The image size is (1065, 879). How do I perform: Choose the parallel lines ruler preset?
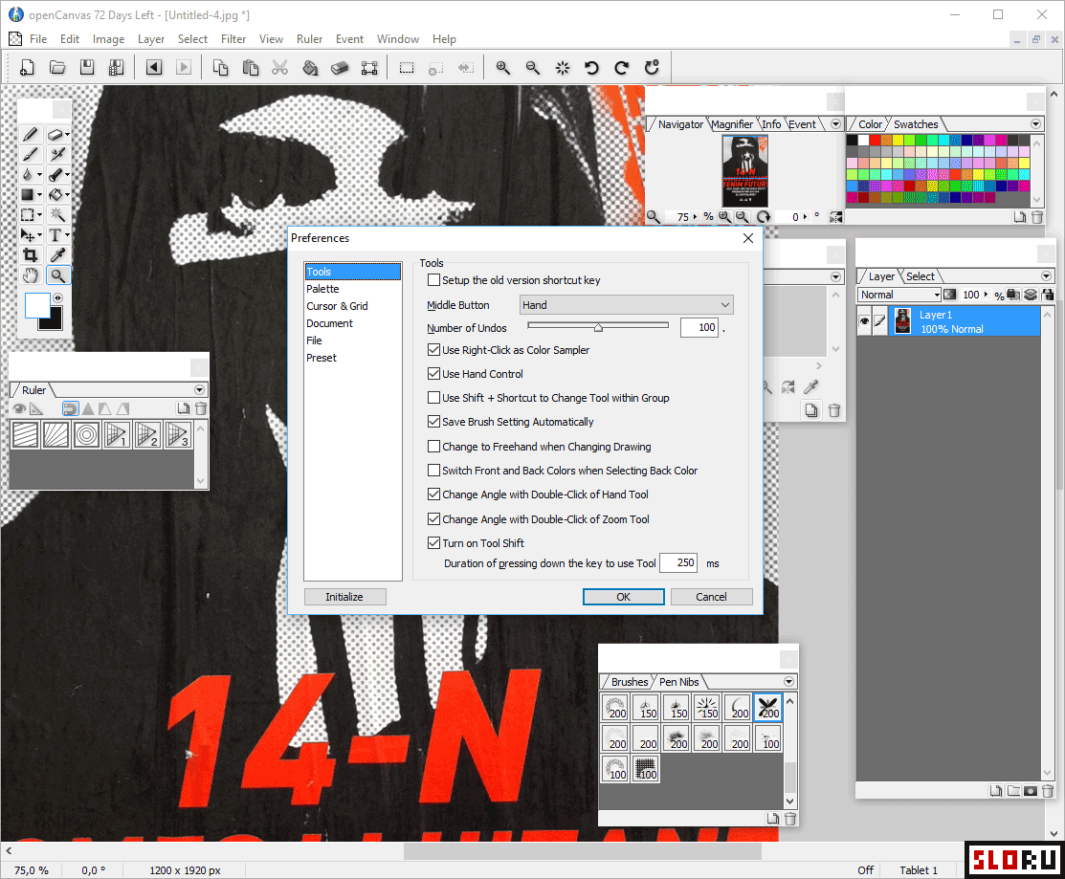pyautogui.click(x=26, y=435)
